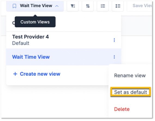Click the Default label under Test Provider 4
Viewport: 155px width, 121px height.
coord(21,43)
